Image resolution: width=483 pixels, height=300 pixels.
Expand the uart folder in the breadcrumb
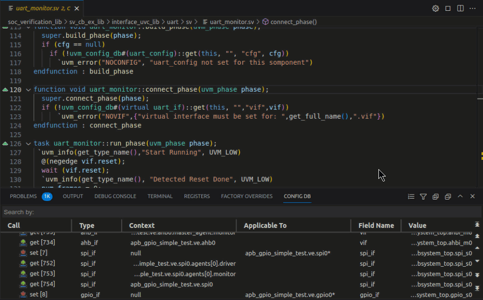(174, 22)
